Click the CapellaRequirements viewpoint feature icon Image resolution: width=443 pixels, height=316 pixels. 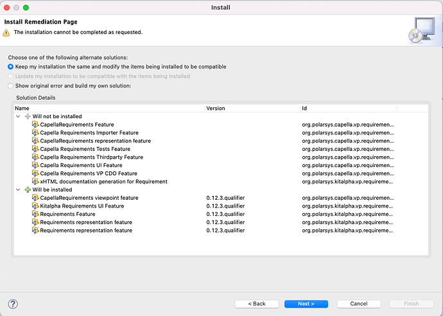coord(35,198)
